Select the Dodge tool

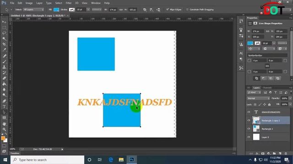pos(4,95)
